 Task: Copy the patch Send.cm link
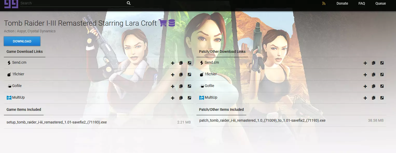(374, 63)
